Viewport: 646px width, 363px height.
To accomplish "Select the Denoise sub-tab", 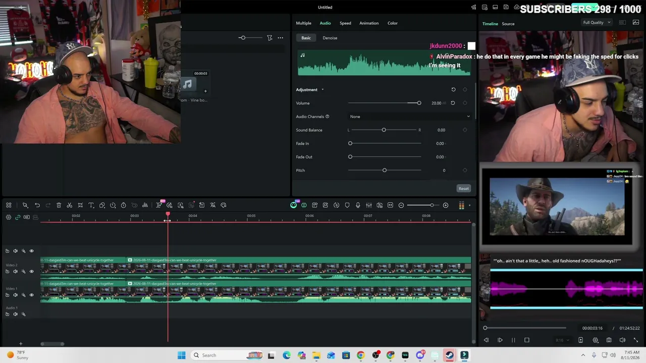I will point(330,38).
